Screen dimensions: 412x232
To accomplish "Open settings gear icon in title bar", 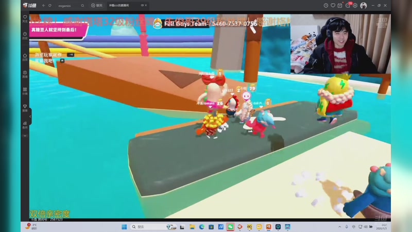I will pos(355,6).
